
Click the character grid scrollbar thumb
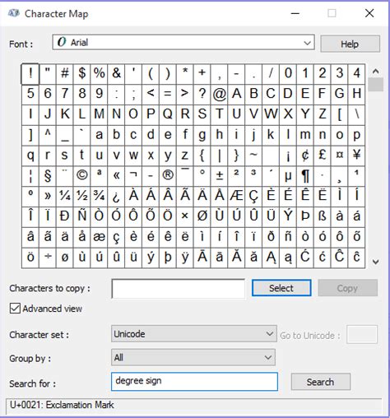tap(375, 85)
